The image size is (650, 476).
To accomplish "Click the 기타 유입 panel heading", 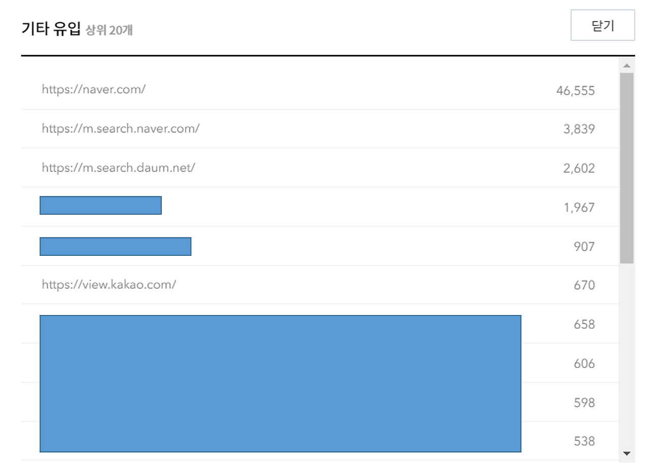I will (x=51, y=29).
